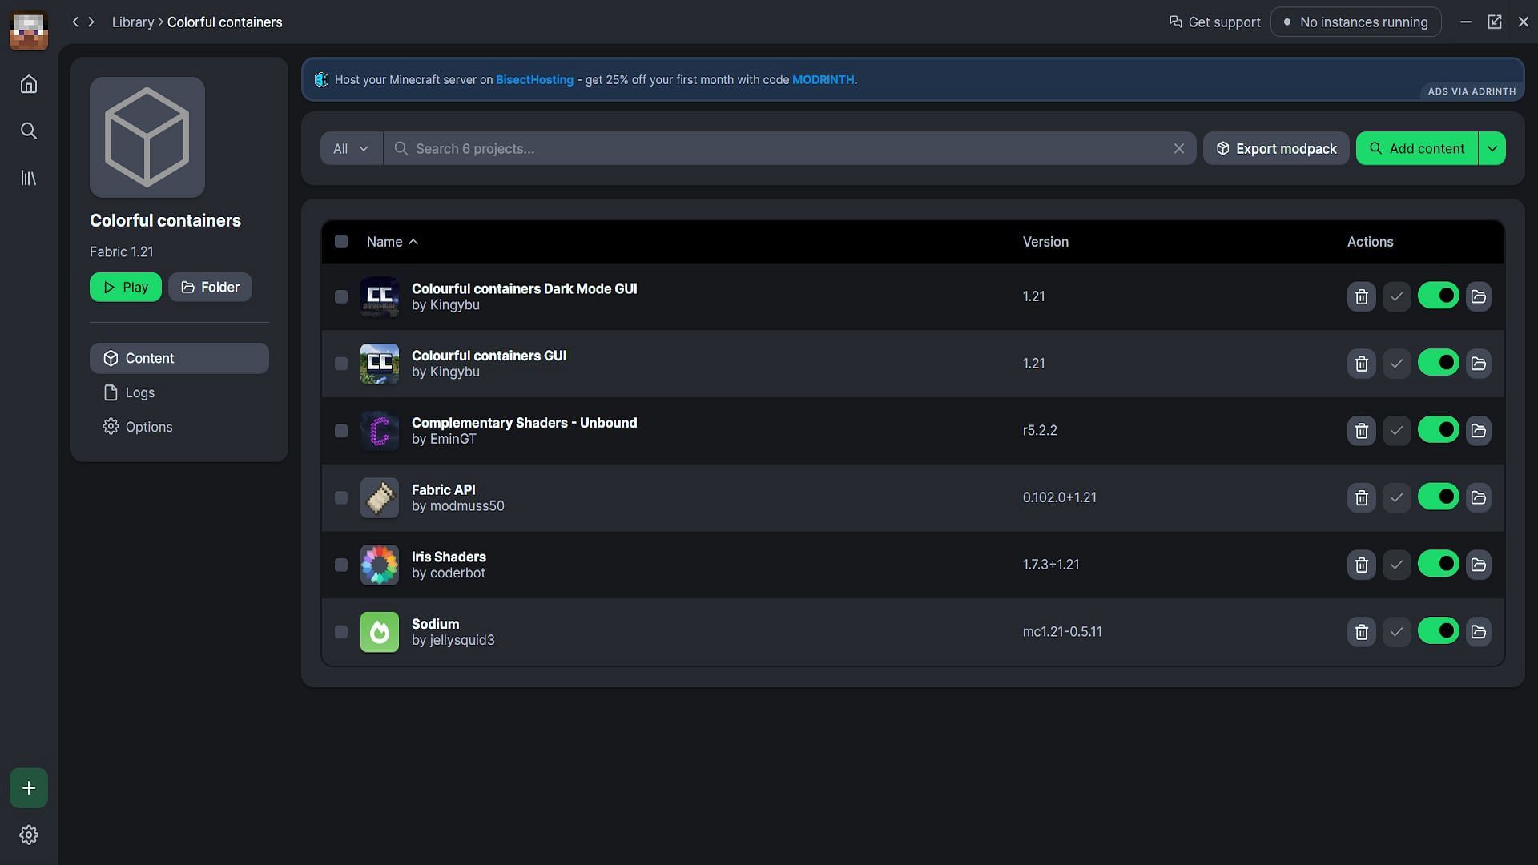The height and width of the screenshot is (865, 1538).
Task: Disable Complementary Shaders - Unbound toggle
Action: pos(1438,430)
